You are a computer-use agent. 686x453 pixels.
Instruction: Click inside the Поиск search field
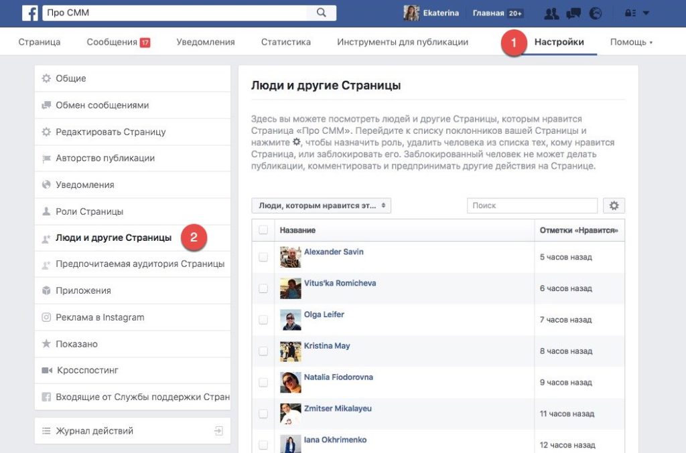pyautogui.click(x=531, y=205)
